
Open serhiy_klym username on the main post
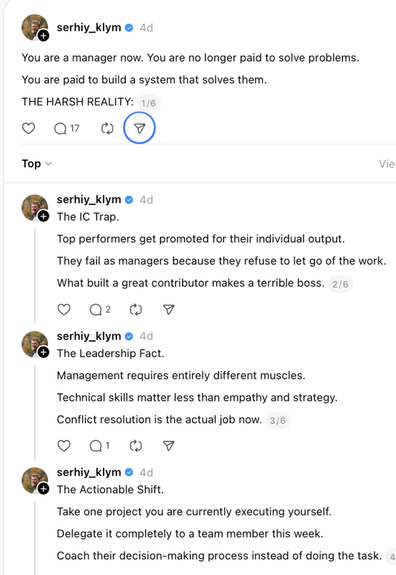coord(89,28)
